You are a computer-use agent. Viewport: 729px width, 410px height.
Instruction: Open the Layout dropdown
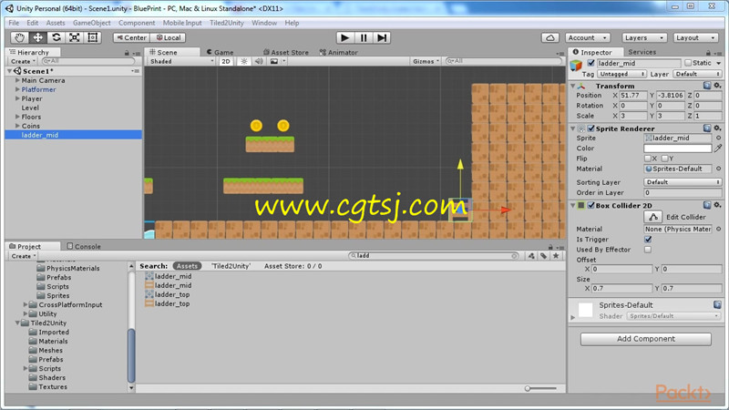point(695,37)
